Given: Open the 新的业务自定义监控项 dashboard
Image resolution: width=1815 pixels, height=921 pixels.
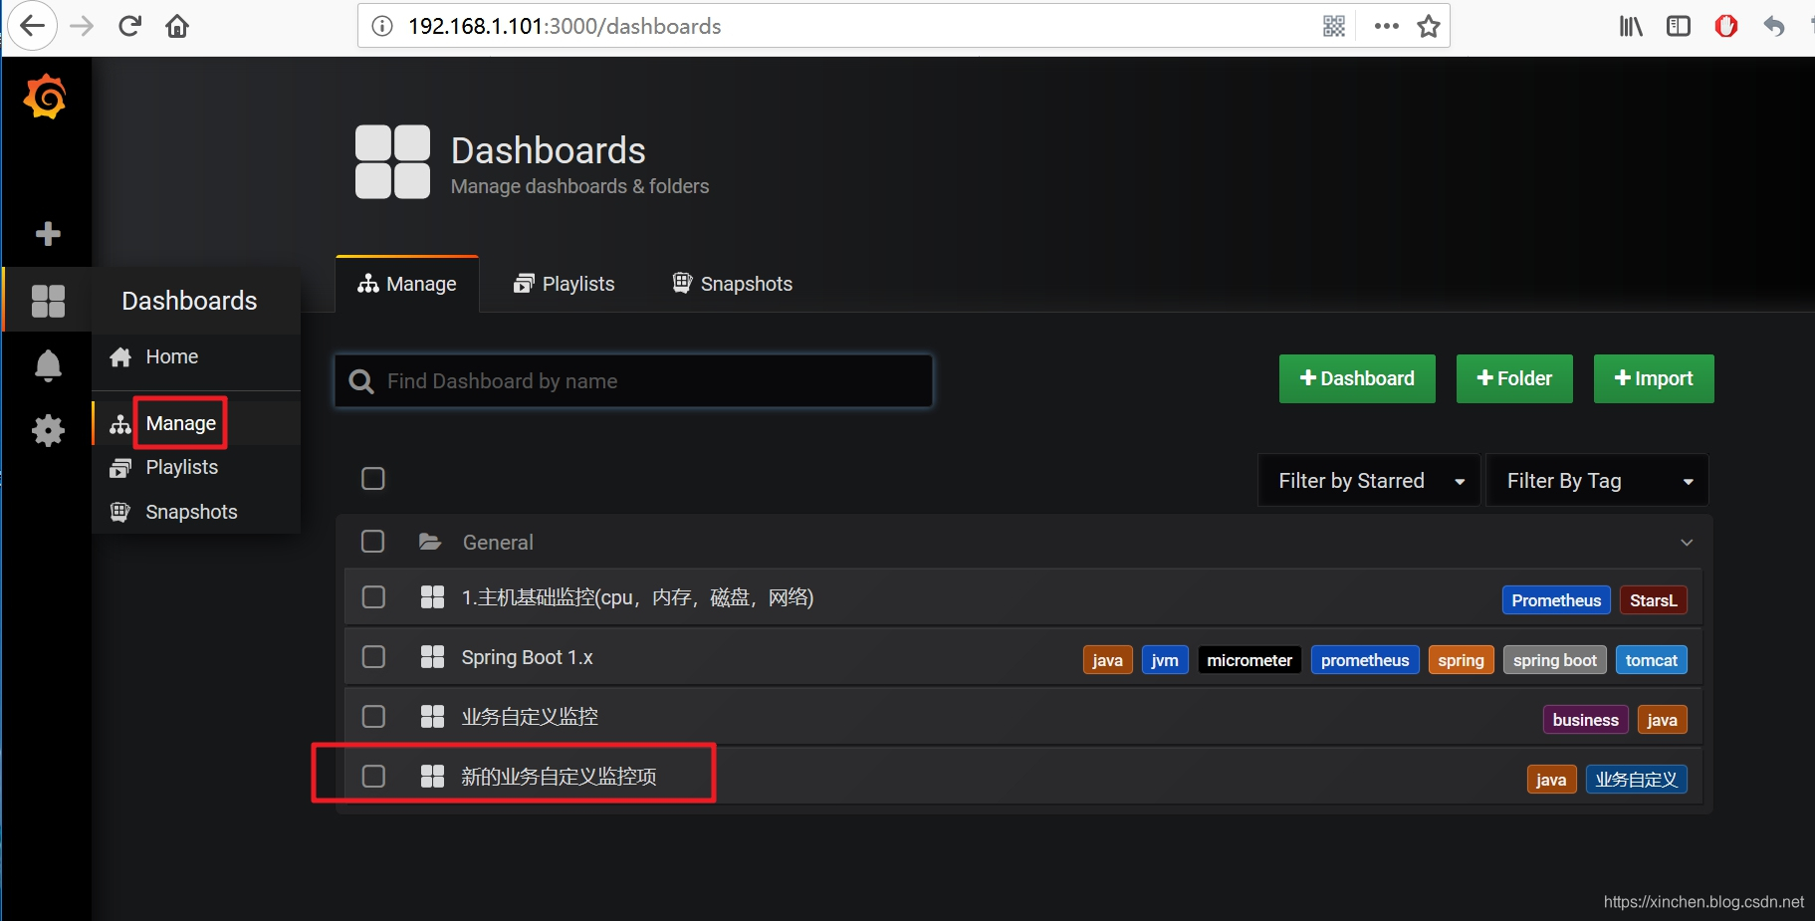Looking at the screenshot, I should pos(559,777).
